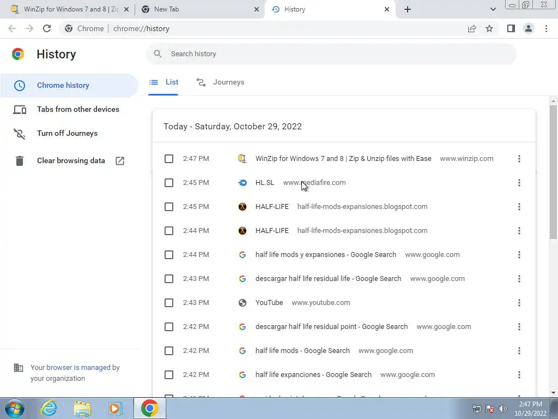The height and width of the screenshot is (419, 558).
Task: Open more actions for 2:44 PM HALF-LIFE
Action: 519,231
